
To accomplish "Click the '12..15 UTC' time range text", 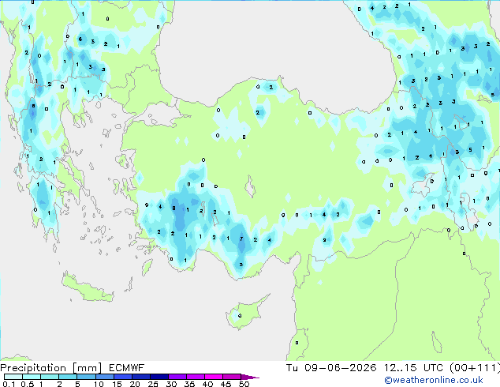I will pyautogui.click(x=413, y=368).
